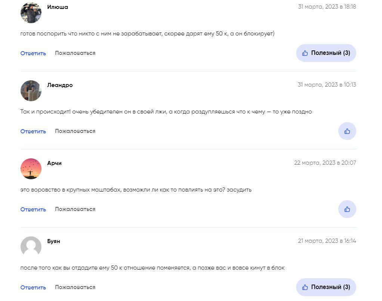Report Буян's comment via Пожаловаться

point(75,287)
